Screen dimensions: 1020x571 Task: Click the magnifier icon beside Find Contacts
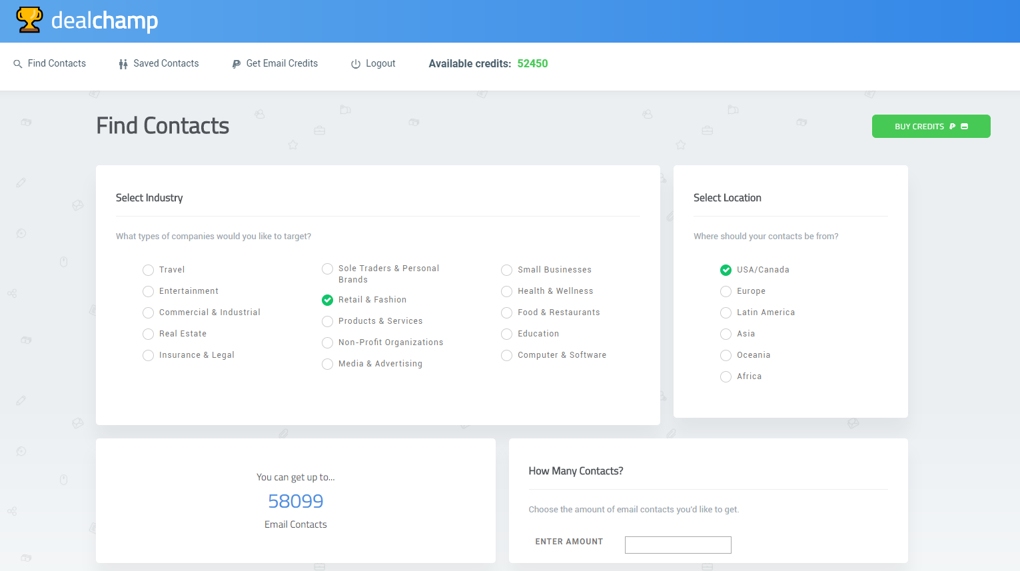click(x=18, y=64)
